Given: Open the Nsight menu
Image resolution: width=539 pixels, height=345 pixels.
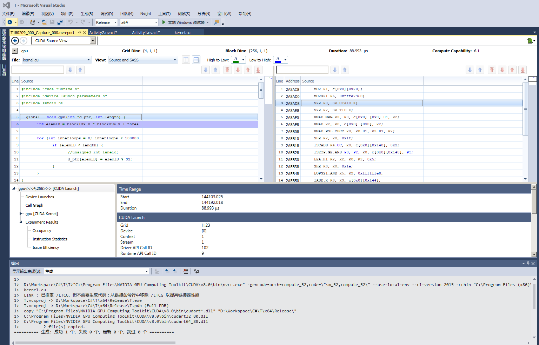Looking at the screenshot, I should pyautogui.click(x=146, y=14).
